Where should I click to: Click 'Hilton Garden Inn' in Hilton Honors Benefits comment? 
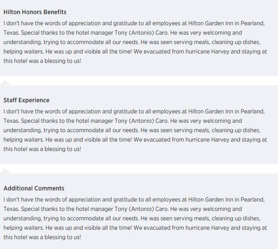pos(210,23)
